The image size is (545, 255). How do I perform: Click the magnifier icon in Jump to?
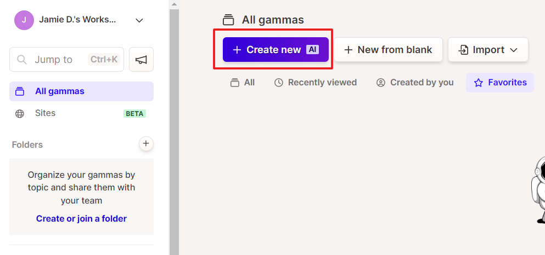click(22, 60)
